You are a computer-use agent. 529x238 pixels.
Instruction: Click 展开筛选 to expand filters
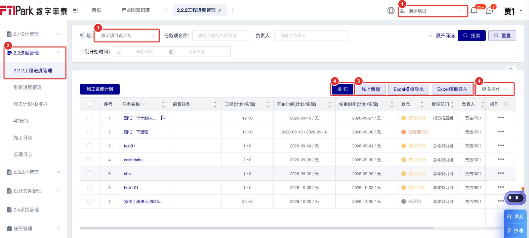click(442, 36)
